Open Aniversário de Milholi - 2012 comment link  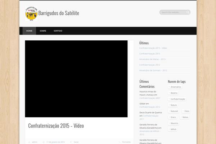(150, 133)
